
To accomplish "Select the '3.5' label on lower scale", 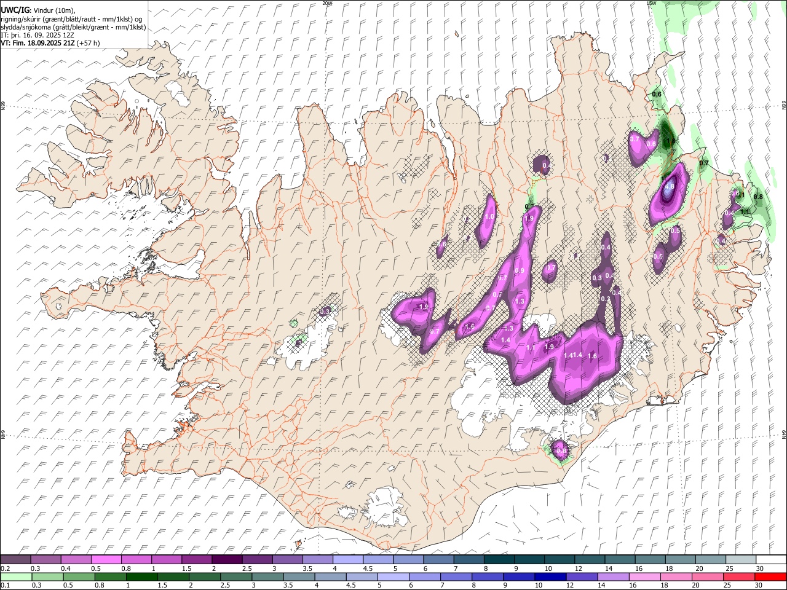I will click(x=288, y=586).
